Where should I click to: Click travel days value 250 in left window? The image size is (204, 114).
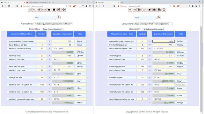[63, 66]
